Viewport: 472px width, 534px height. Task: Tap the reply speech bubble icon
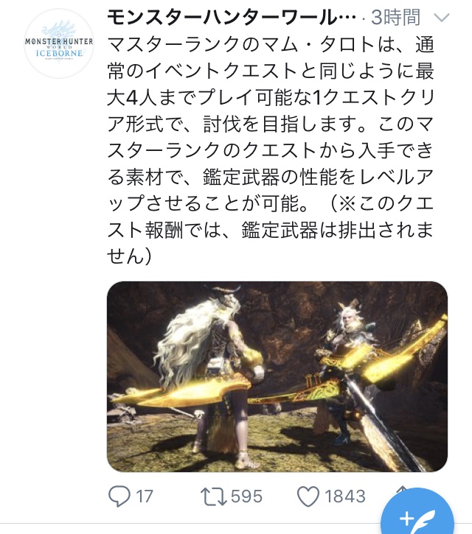tap(119, 496)
